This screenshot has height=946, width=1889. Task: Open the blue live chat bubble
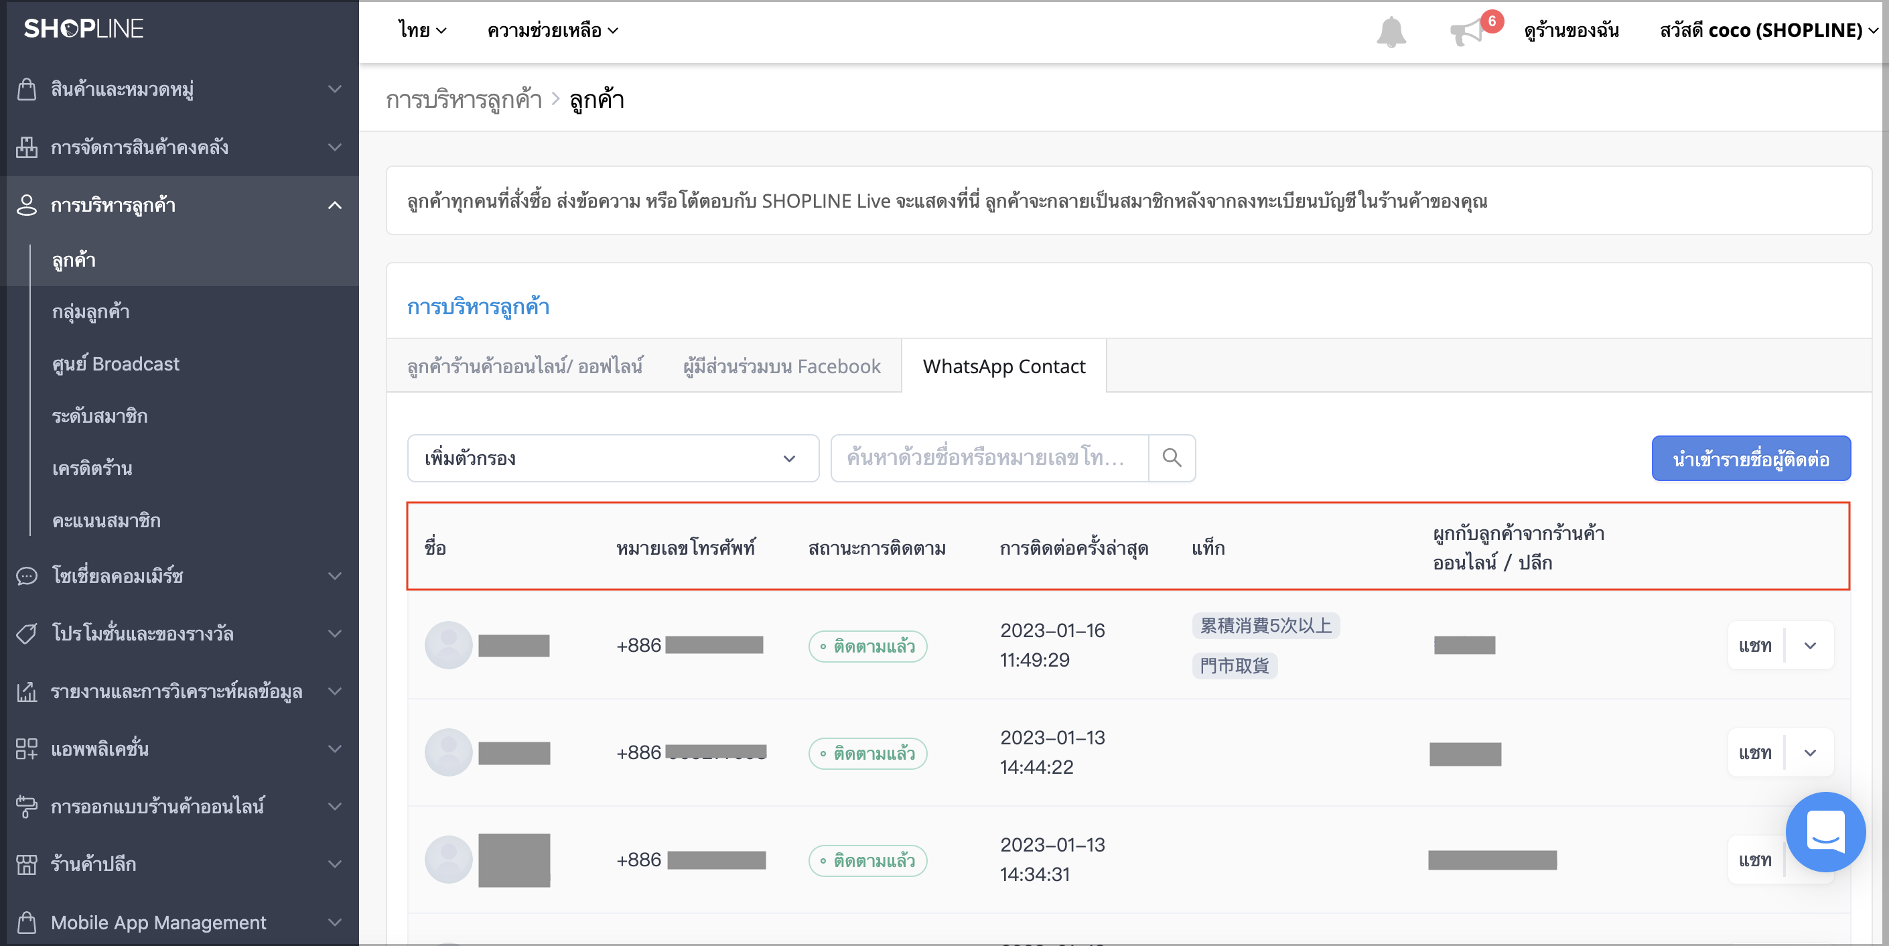click(x=1825, y=831)
